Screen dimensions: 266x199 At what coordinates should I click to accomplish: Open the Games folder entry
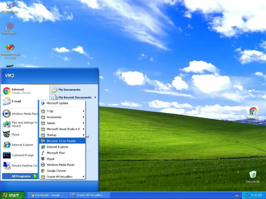pyautogui.click(x=62, y=123)
